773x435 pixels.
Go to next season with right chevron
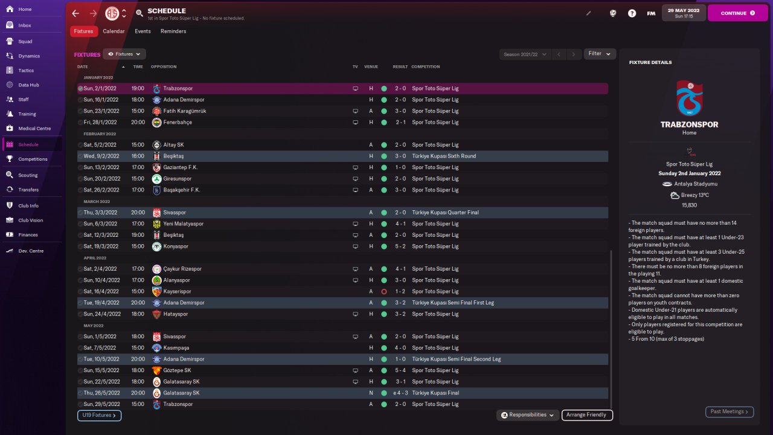tap(575, 54)
